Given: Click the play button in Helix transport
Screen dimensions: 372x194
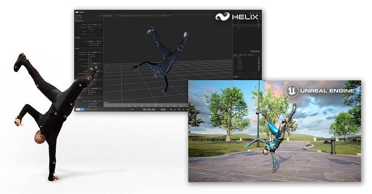Looking at the screenshot, I should pos(179,109).
